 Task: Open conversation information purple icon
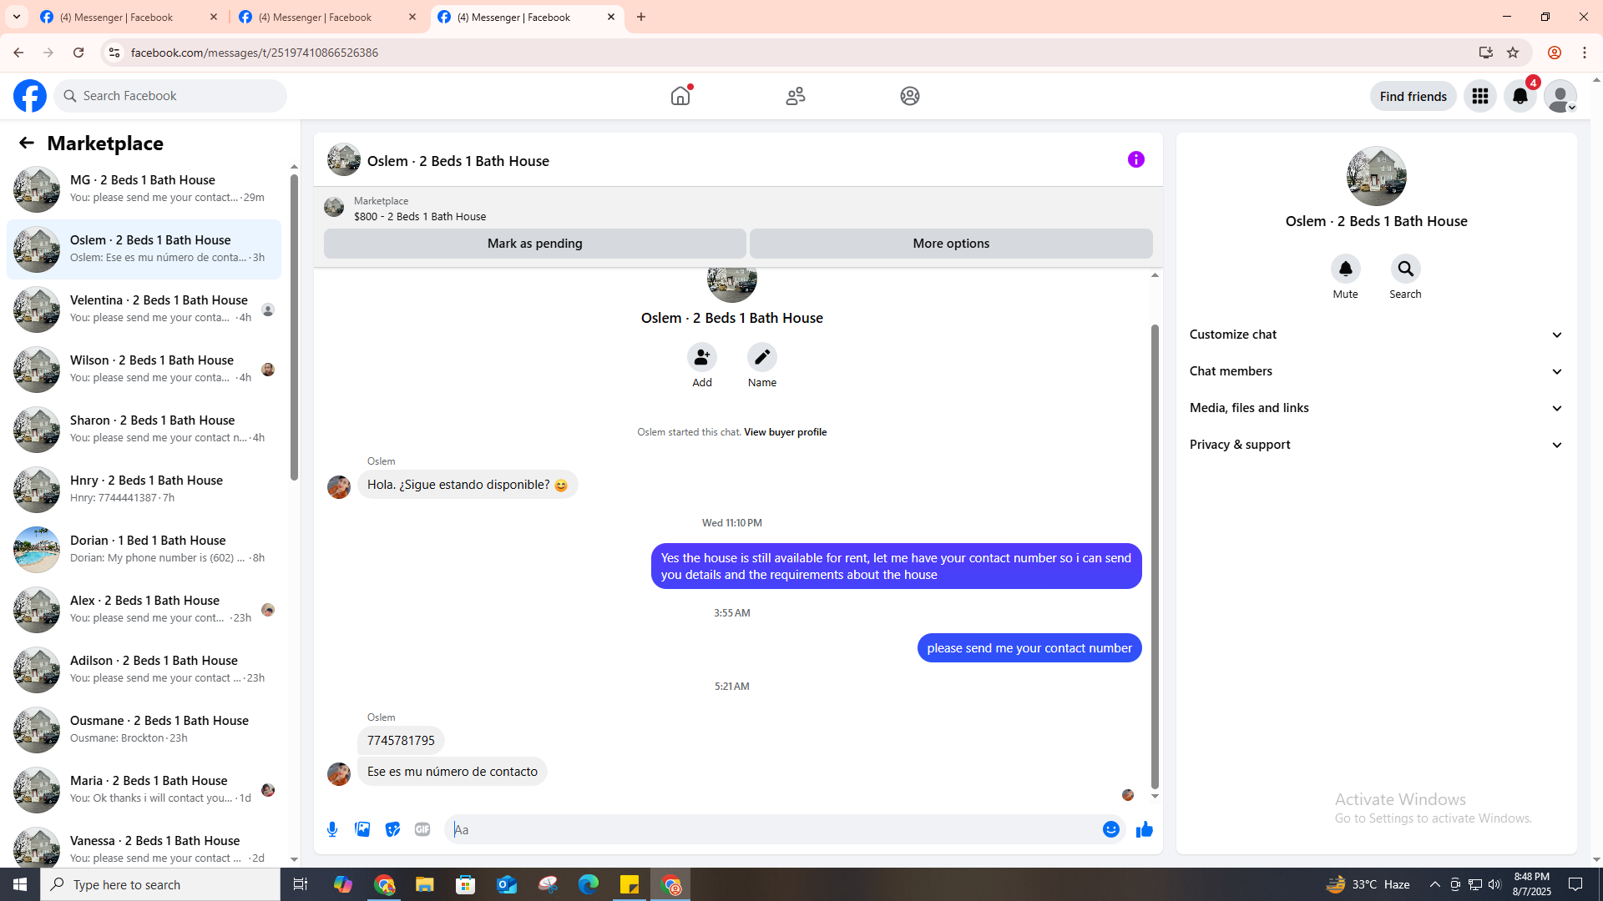[x=1136, y=159]
